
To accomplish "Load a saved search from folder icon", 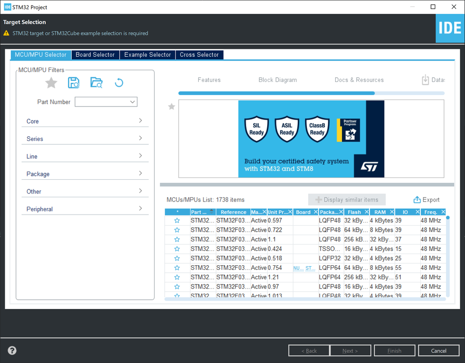I will click(x=96, y=83).
